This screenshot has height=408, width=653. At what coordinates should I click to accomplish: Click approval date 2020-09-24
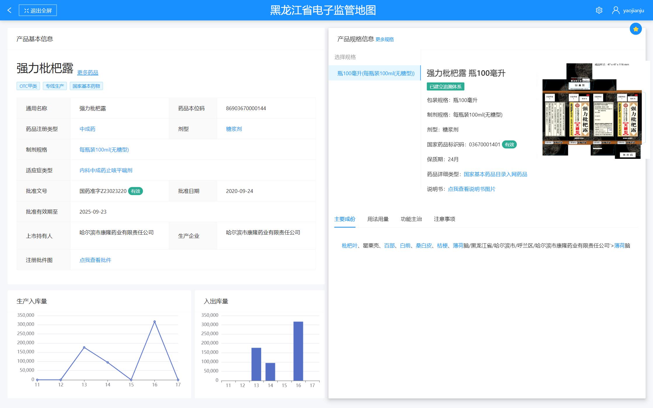click(x=239, y=191)
